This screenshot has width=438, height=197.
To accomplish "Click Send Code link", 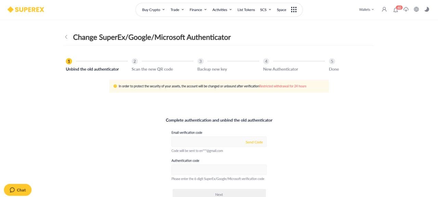I will 254,142.
